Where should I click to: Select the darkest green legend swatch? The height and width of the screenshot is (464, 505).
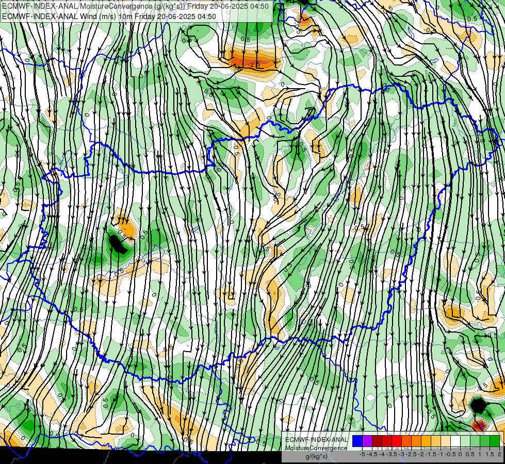[x=495, y=441]
